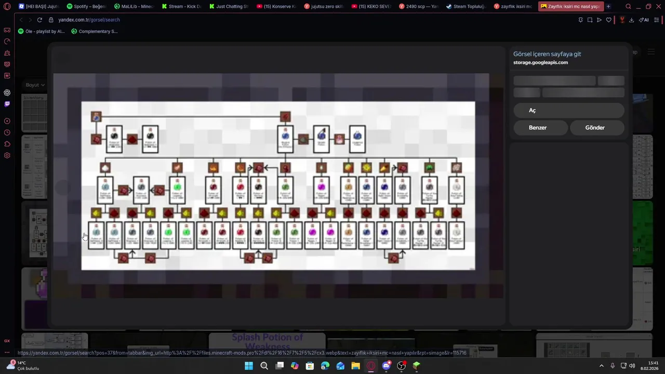The width and height of the screenshot is (665, 374).
Task: Take a snapshot using the address bar icon
Action: (590, 20)
